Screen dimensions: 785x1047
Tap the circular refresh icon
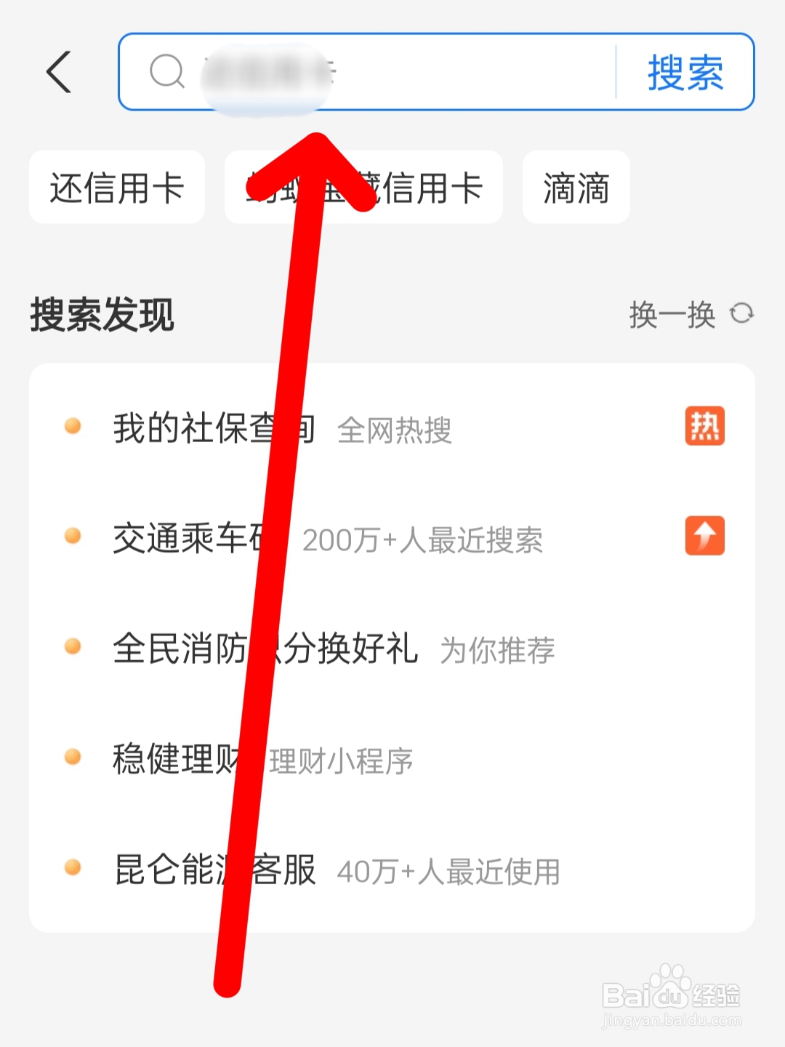point(742,313)
